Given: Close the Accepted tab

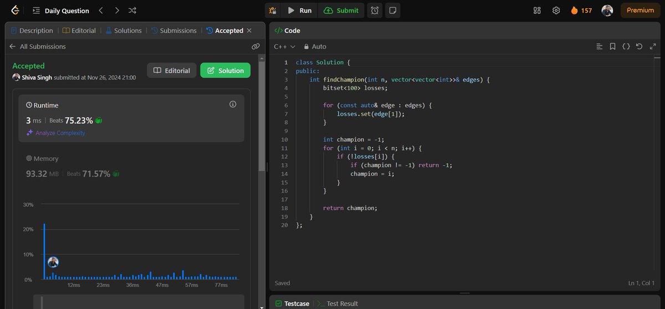Looking at the screenshot, I should click(249, 30).
